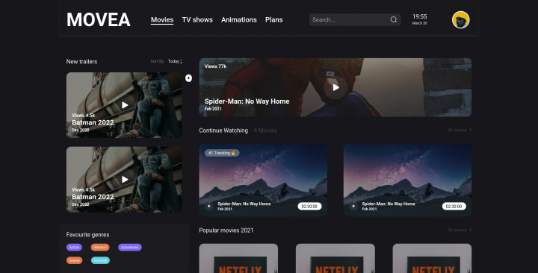538x273 pixels.
Task: Play the Spider-Man featured banner trailer
Action: (x=336, y=88)
